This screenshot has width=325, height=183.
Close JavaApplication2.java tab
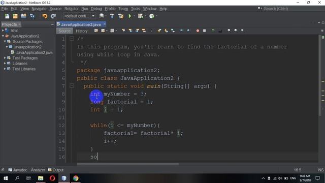tap(105, 24)
